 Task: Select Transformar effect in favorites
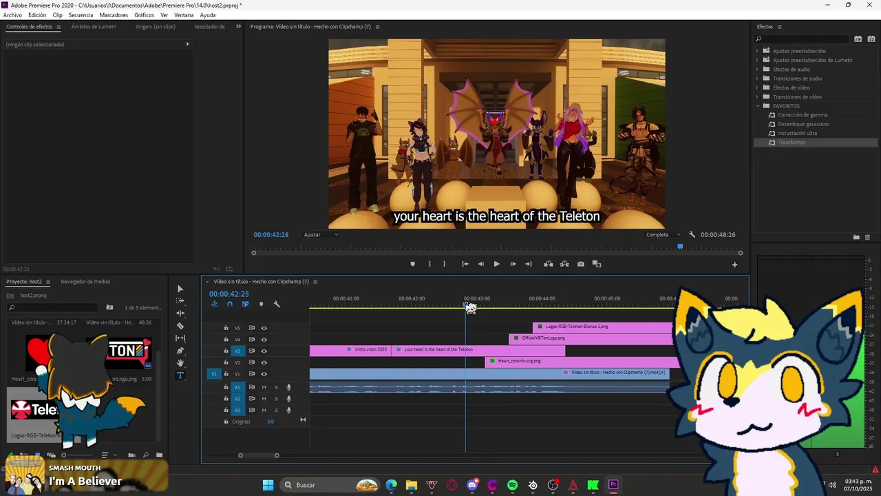click(792, 143)
